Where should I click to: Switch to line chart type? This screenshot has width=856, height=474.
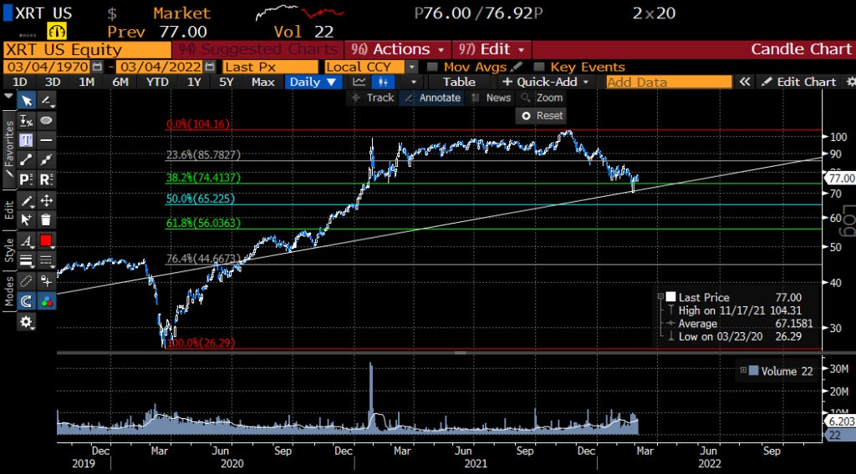359,82
